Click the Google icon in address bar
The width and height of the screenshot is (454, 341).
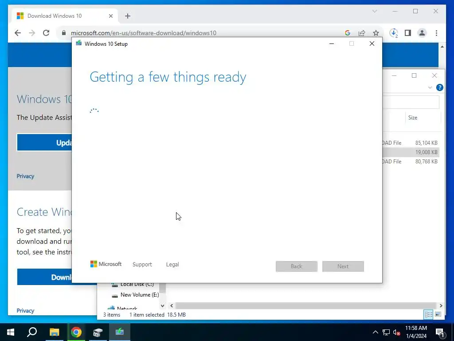348,33
